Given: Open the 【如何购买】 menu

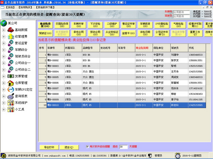Looking at the screenshot, I should (x=25, y=7).
